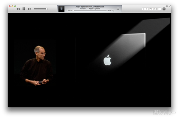The width and height of the screenshot is (179, 118).
Task: Pause the keynote video playback
Action: [24, 9]
